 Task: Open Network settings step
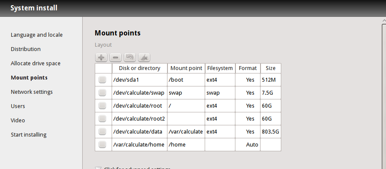32,92
